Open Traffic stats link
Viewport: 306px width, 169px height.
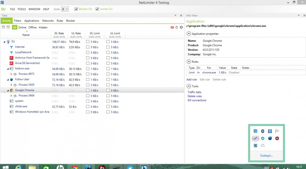click(194, 92)
